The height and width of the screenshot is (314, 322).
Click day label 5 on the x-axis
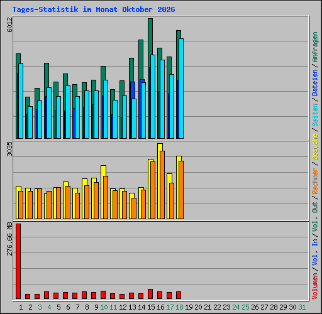click(58, 307)
